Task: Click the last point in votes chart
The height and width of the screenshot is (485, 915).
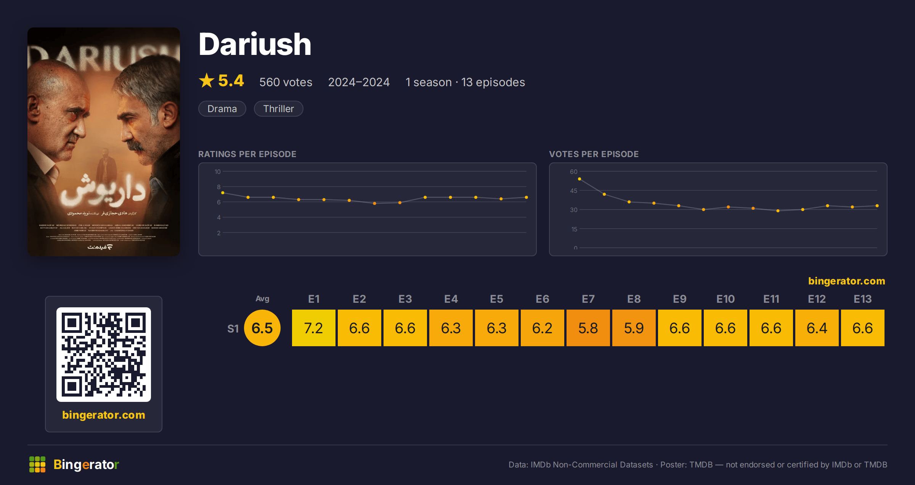Action: [x=877, y=206]
